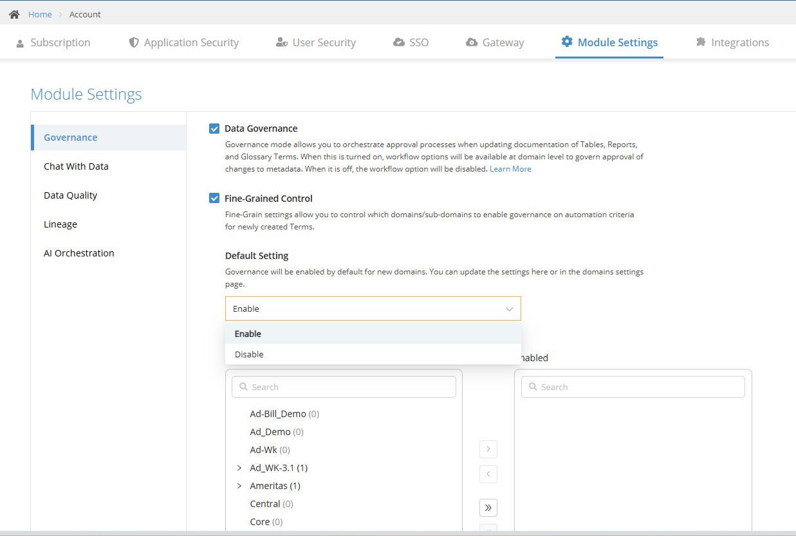Click the Account breadcrumb text

point(85,14)
